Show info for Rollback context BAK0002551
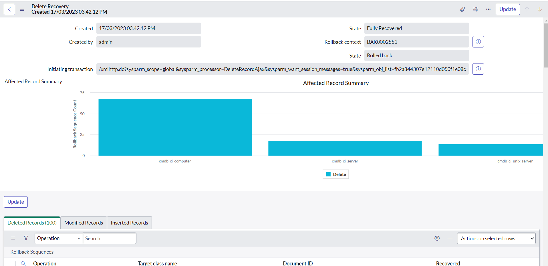Screen dimensions: 548x266 [x=478, y=42]
